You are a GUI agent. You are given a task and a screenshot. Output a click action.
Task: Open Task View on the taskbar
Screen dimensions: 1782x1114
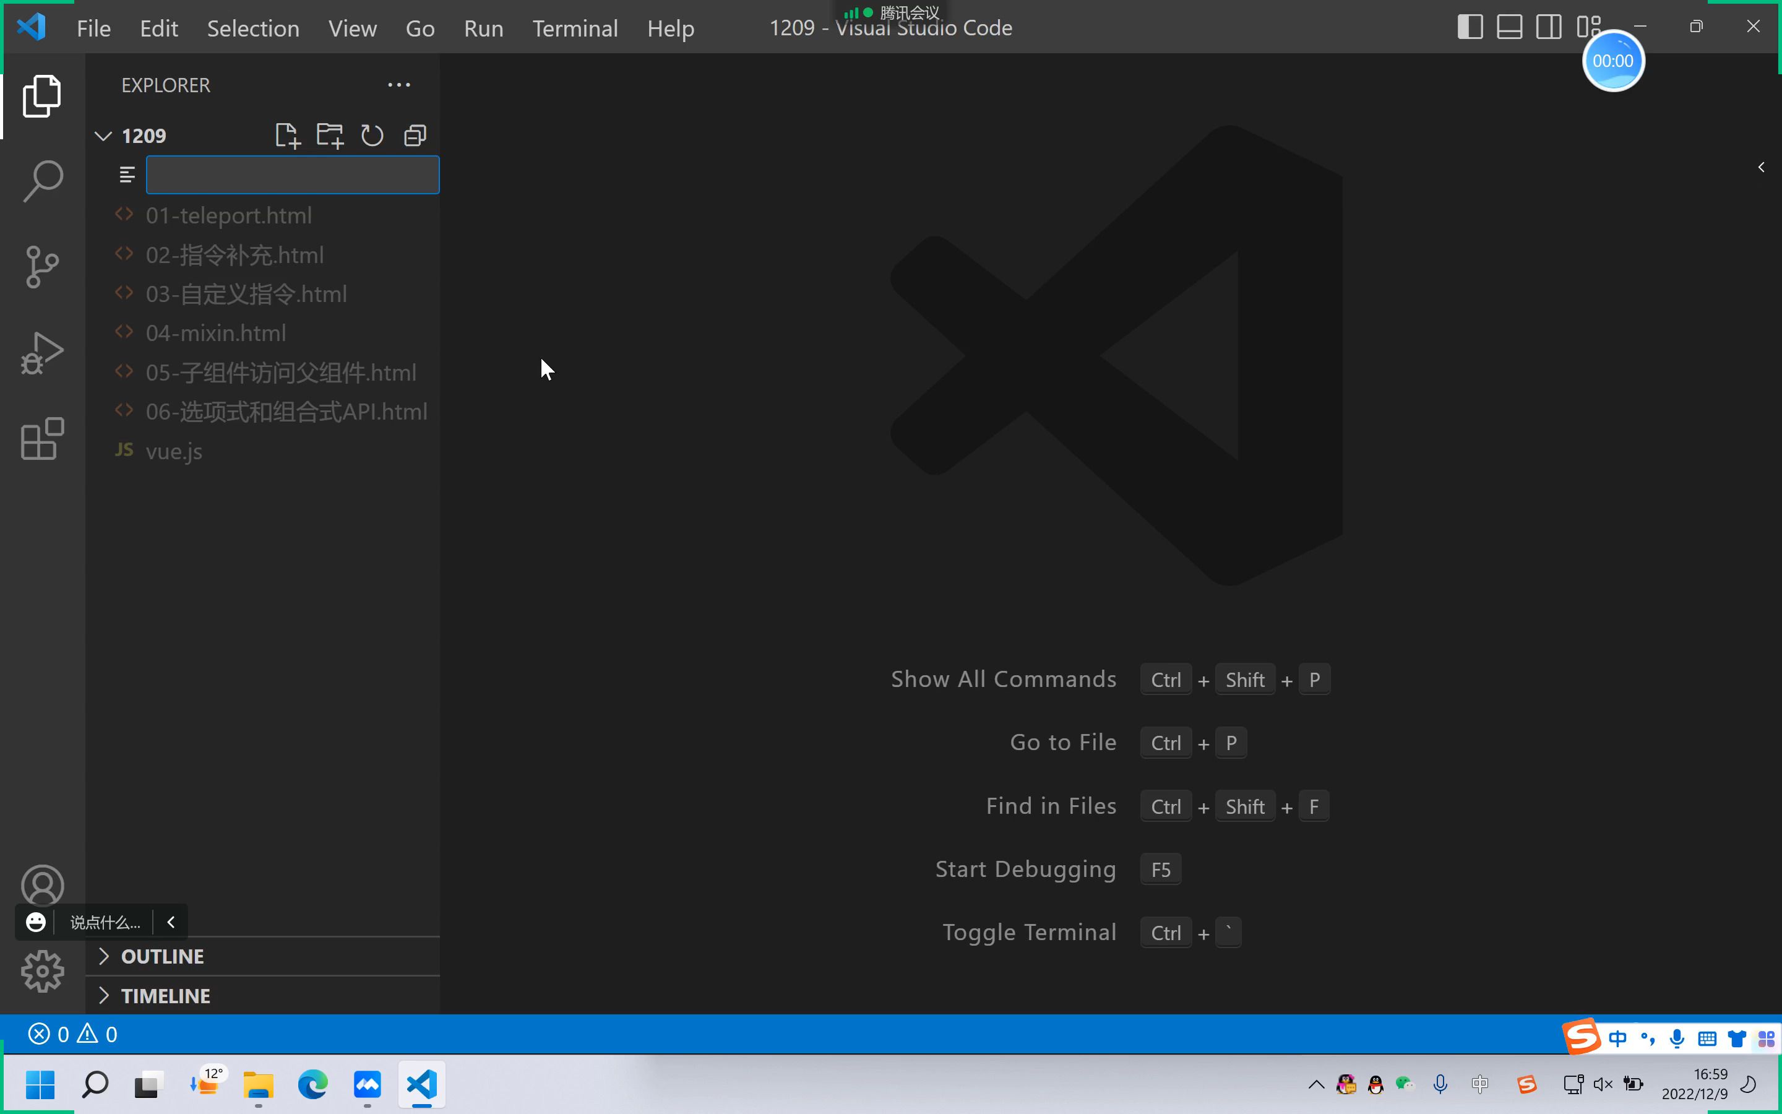tap(147, 1084)
